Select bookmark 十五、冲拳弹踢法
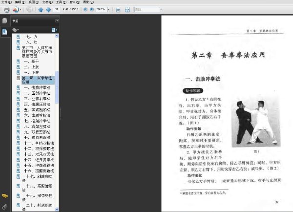 [x=39, y=165]
